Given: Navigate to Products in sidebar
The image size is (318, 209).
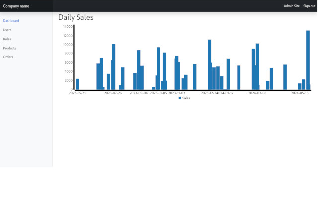Looking at the screenshot, I should click(9, 48).
